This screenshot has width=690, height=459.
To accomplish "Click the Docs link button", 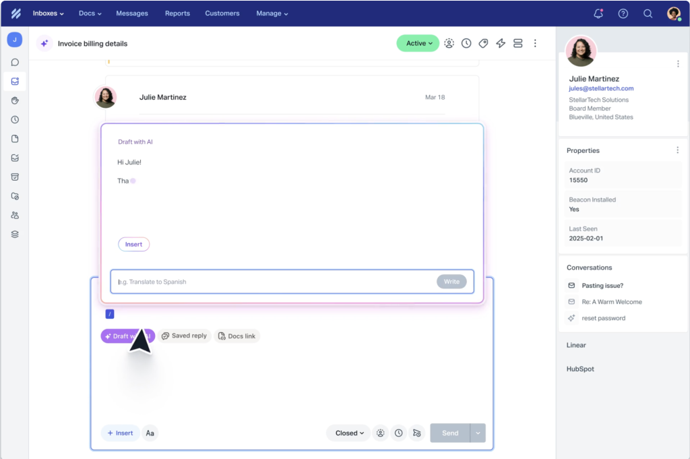I will click(237, 336).
